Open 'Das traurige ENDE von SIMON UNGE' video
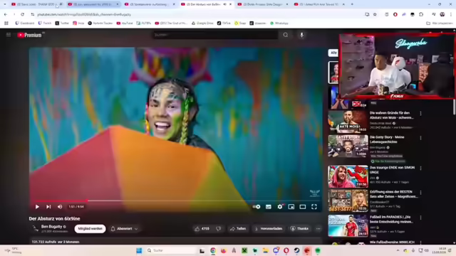The width and height of the screenshot is (456, 256). click(x=392, y=170)
